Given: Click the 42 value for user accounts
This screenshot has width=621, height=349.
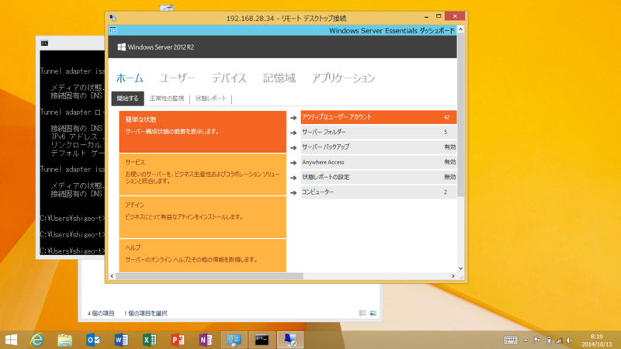Looking at the screenshot, I should 447,117.
